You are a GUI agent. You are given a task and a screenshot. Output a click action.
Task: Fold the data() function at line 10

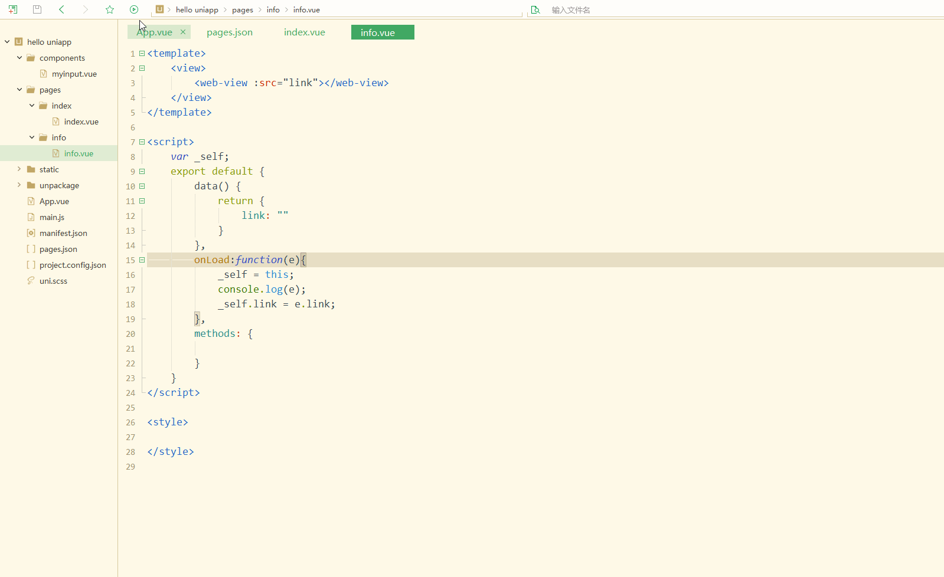142,186
